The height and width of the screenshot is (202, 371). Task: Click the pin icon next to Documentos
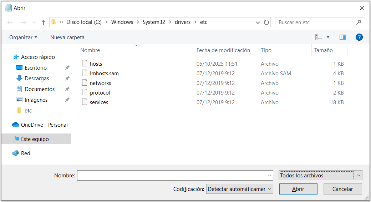[x=67, y=89]
